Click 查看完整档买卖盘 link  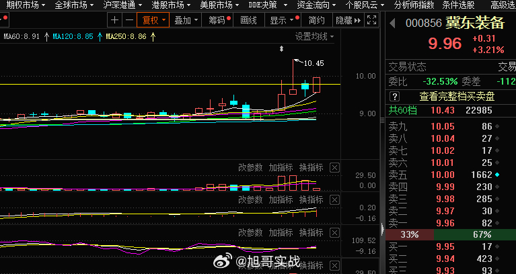click(457, 96)
